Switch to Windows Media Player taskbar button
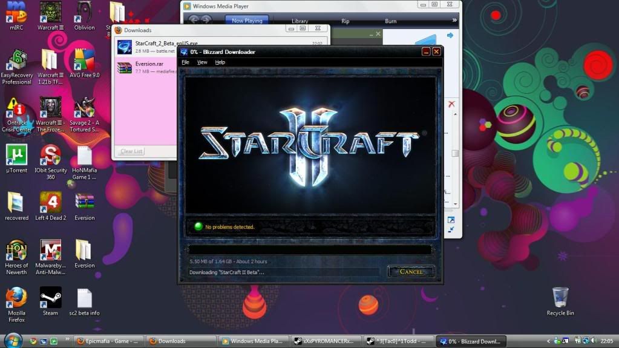Viewport: 619px width, 348px height. (253, 341)
